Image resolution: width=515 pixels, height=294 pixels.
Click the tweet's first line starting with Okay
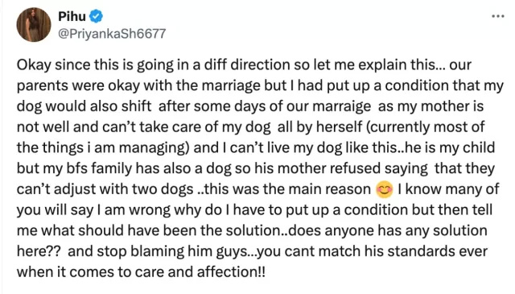click(244, 64)
